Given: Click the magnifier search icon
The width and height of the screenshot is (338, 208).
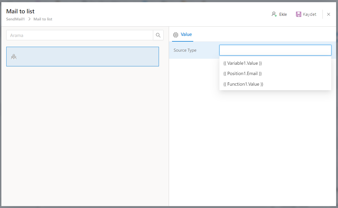Looking at the screenshot, I should pos(158,35).
